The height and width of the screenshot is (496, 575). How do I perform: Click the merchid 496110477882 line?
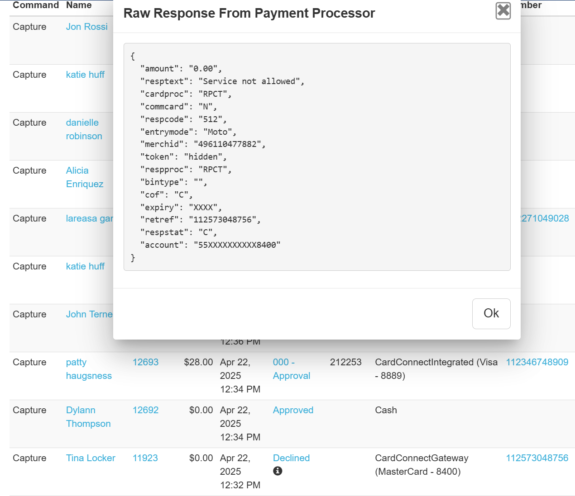[203, 144]
